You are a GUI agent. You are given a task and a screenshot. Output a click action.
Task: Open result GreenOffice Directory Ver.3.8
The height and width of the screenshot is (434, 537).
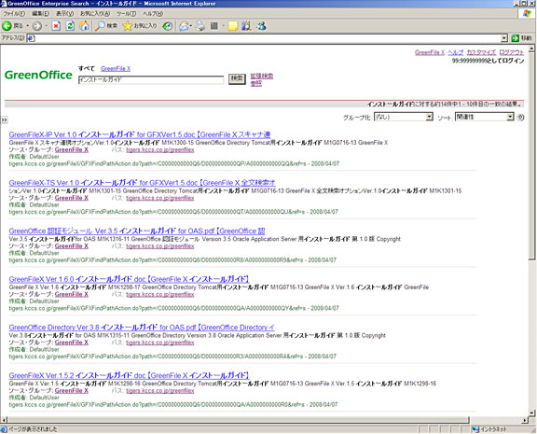(x=142, y=327)
